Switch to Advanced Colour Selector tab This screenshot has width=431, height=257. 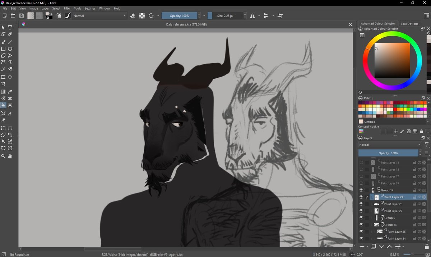point(378,24)
